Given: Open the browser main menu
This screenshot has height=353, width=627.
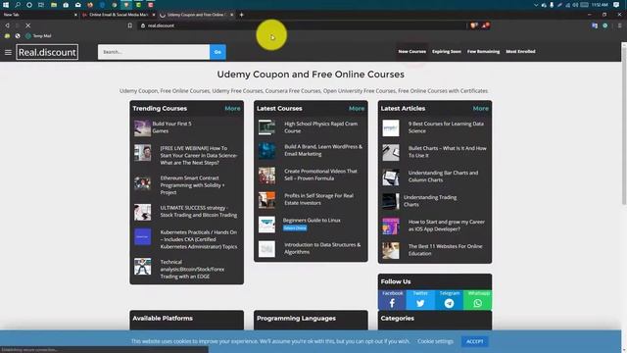Looking at the screenshot, I should coord(619,25).
